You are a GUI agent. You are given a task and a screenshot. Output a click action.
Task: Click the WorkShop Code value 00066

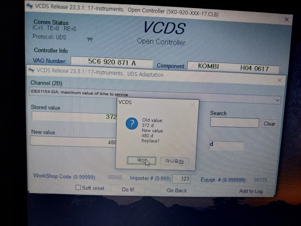[115, 177]
